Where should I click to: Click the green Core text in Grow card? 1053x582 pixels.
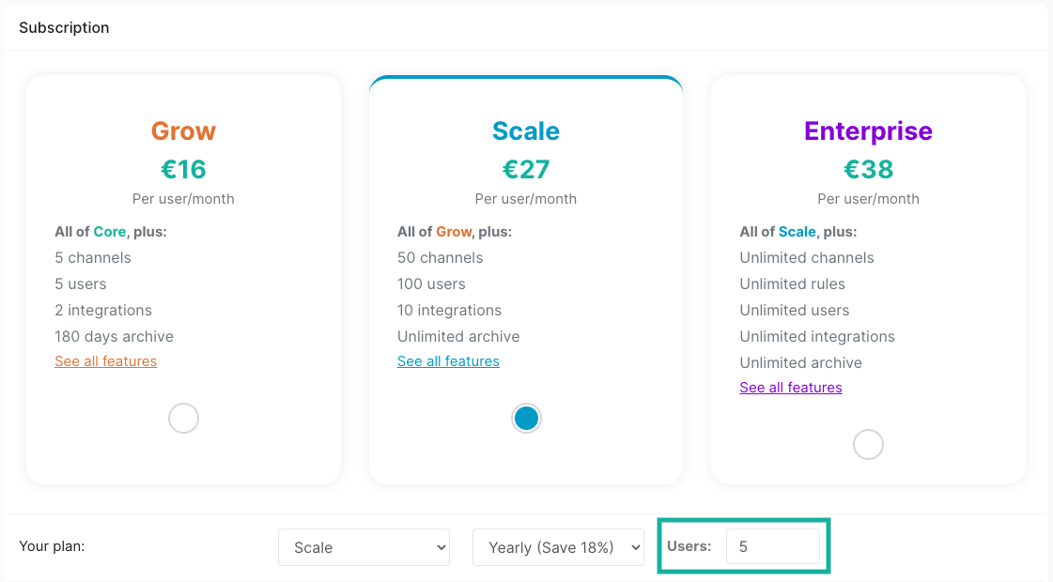[x=109, y=232]
